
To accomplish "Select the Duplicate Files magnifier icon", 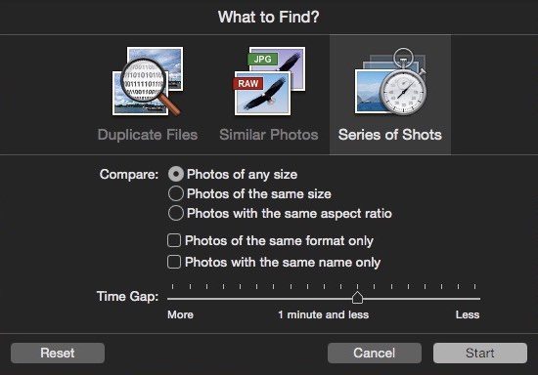I will [148, 81].
